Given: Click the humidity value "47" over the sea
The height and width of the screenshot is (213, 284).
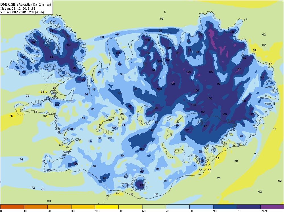Looking at the screenshot, I should [x=12, y=116].
